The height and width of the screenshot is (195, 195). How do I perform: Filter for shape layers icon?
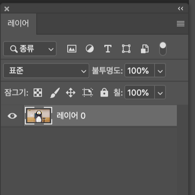click(126, 48)
